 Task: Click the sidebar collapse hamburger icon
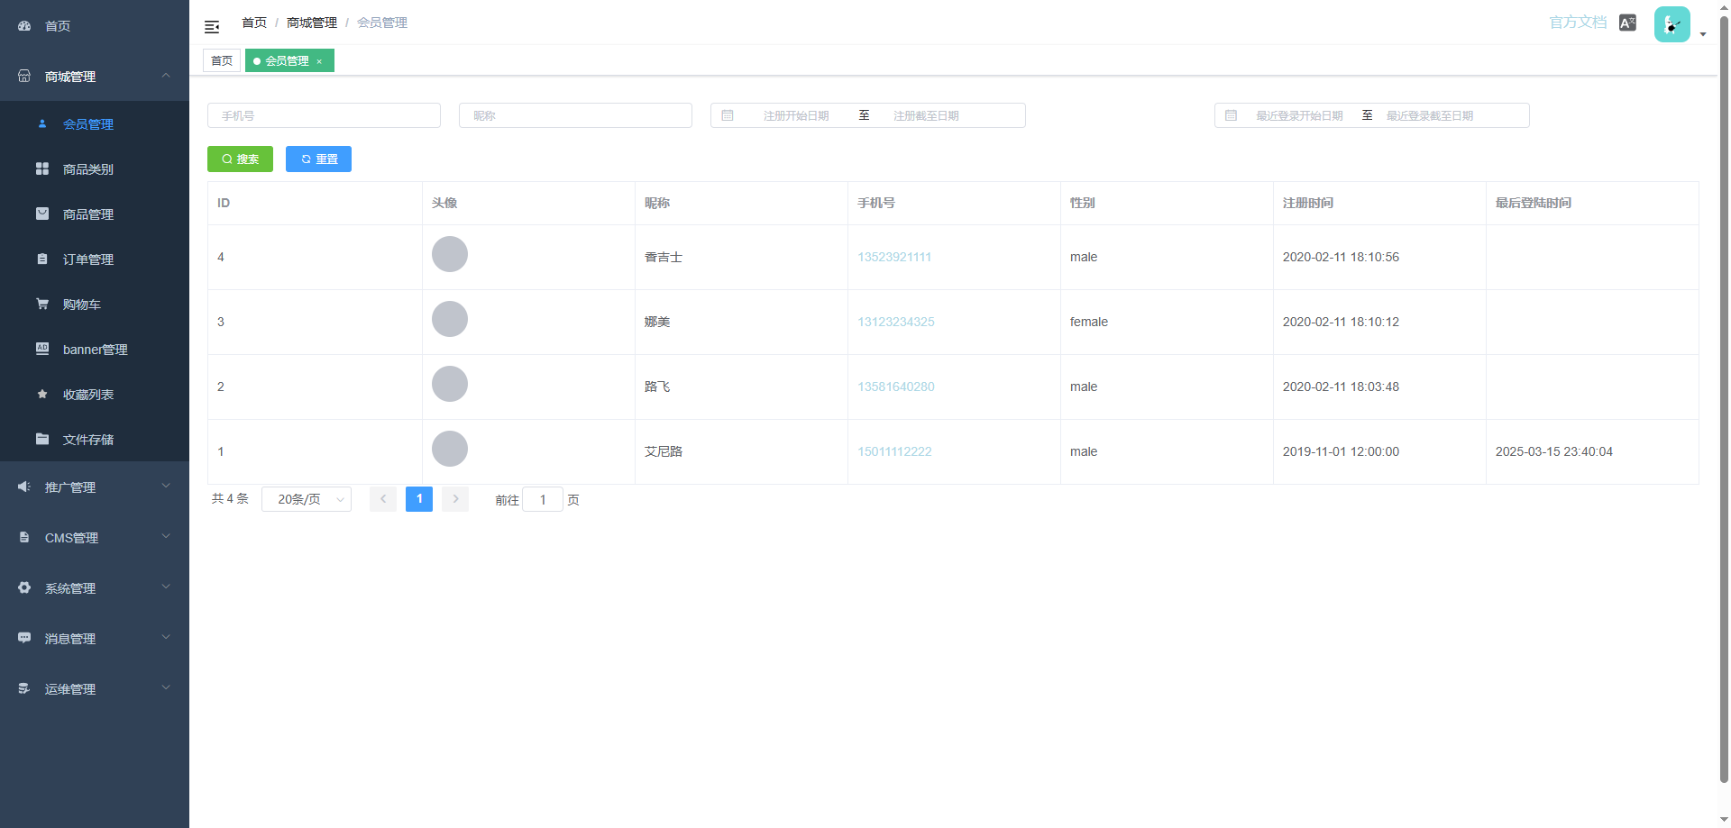tap(212, 27)
